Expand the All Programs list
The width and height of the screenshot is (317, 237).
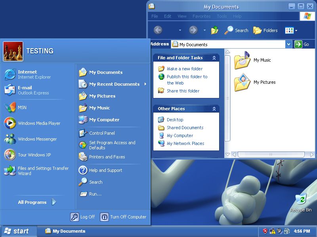click(x=37, y=202)
